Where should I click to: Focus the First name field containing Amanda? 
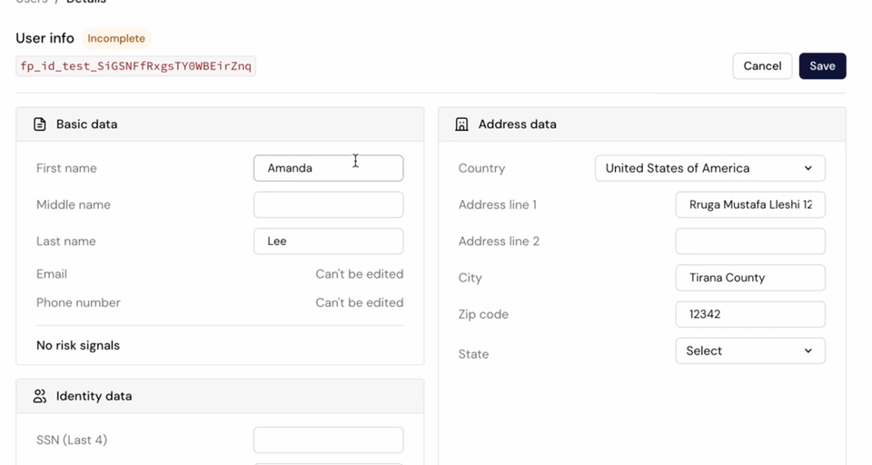pyautogui.click(x=328, y=168)
